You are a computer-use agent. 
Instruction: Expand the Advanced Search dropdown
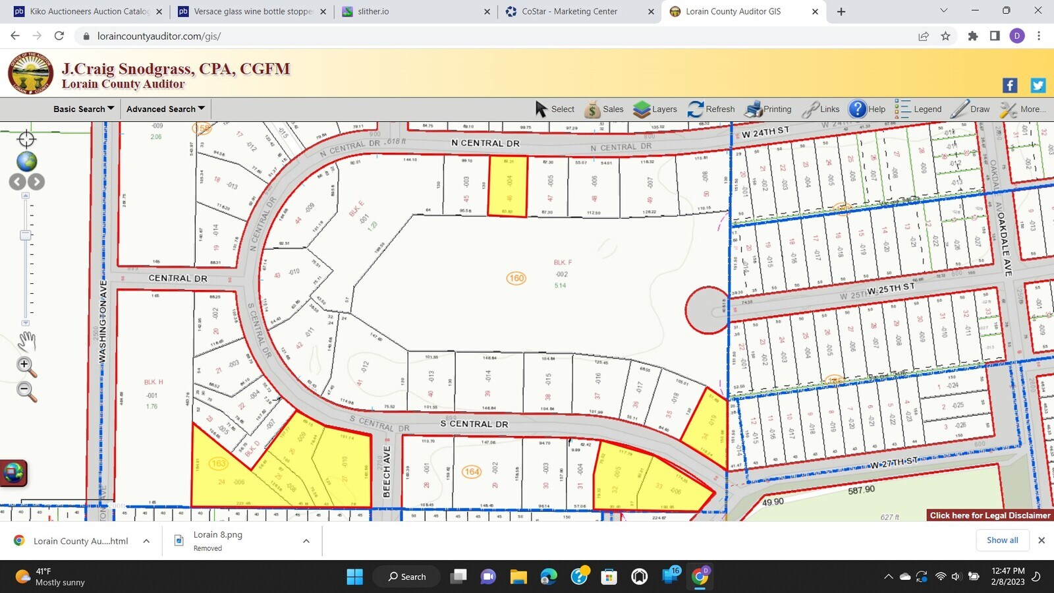165,109
